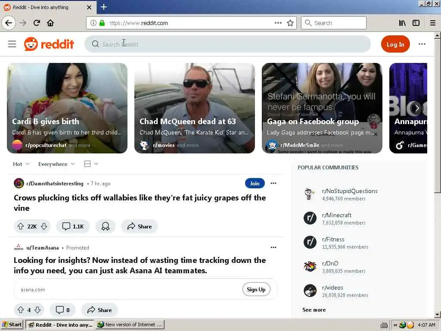
Task: Upvote the crows post
Action: tap(21, 226)
